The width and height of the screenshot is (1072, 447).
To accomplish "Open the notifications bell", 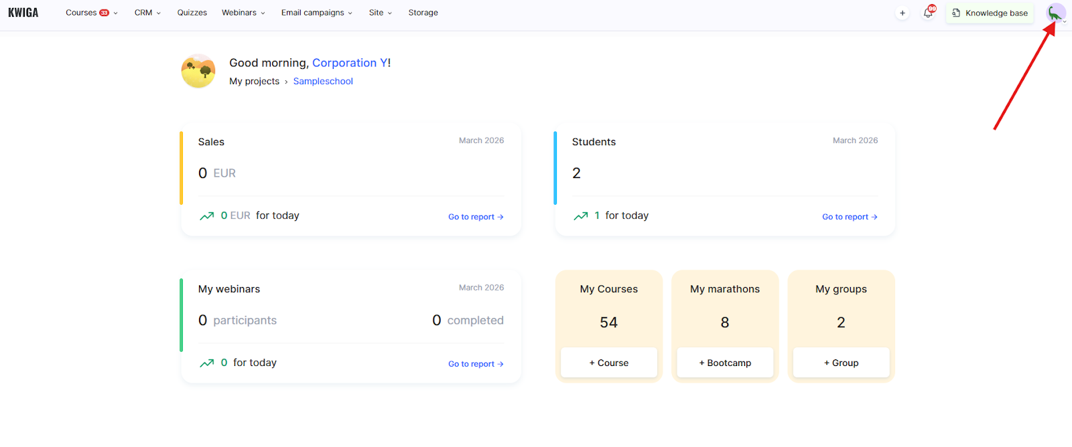I will pos(928,13).
